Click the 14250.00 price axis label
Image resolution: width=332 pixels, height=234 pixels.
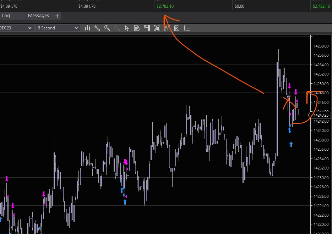point(321,84)
